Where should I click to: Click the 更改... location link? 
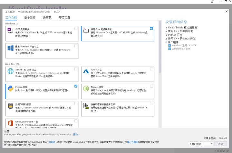76,134
